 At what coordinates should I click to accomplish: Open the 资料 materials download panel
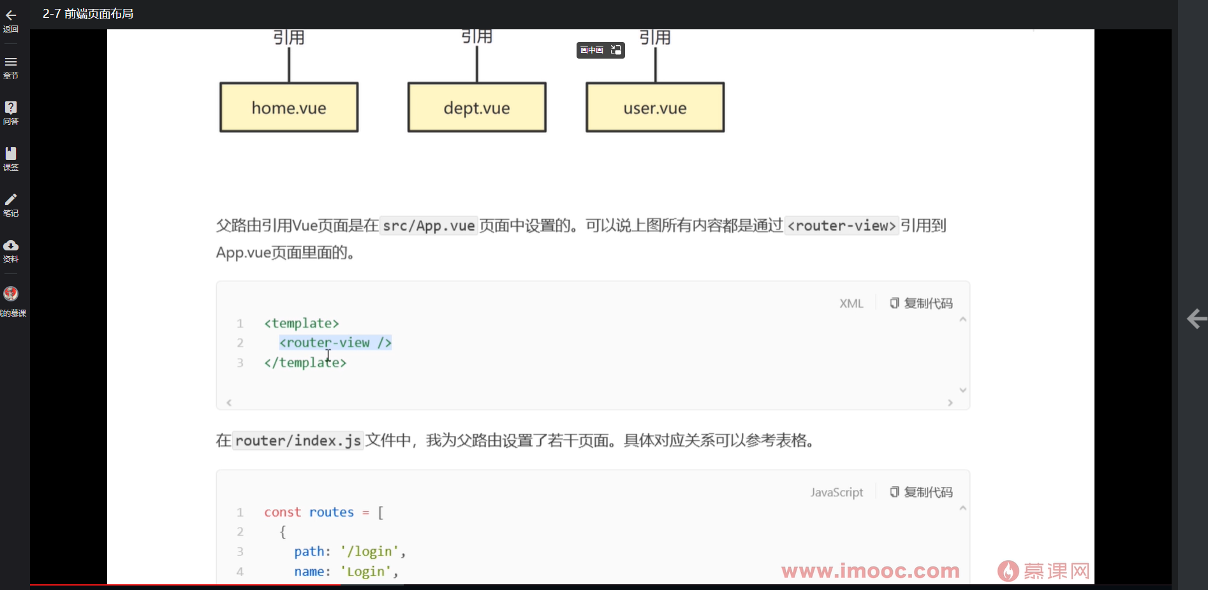(x=11, y=248)
